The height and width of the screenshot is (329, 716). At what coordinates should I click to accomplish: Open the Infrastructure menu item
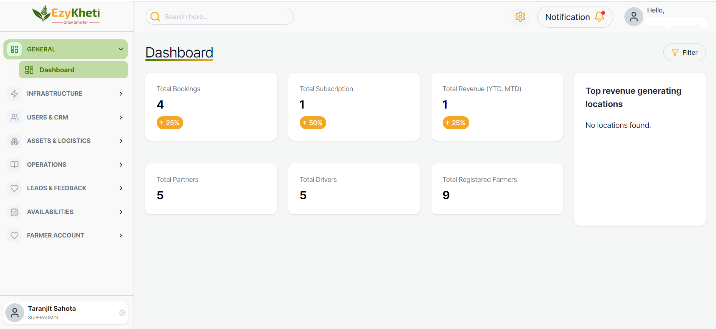point(55,94)
